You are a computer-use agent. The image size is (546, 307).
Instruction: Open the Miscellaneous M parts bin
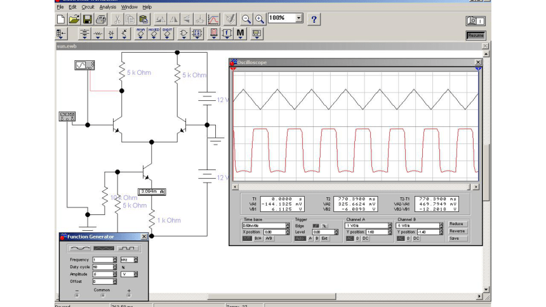click(x=240, y=34)
